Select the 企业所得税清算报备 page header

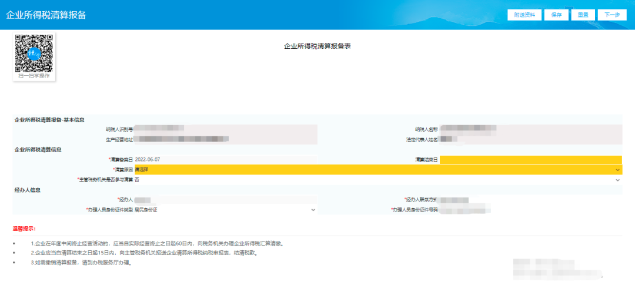pyautogui.click(x=46, y=15)
